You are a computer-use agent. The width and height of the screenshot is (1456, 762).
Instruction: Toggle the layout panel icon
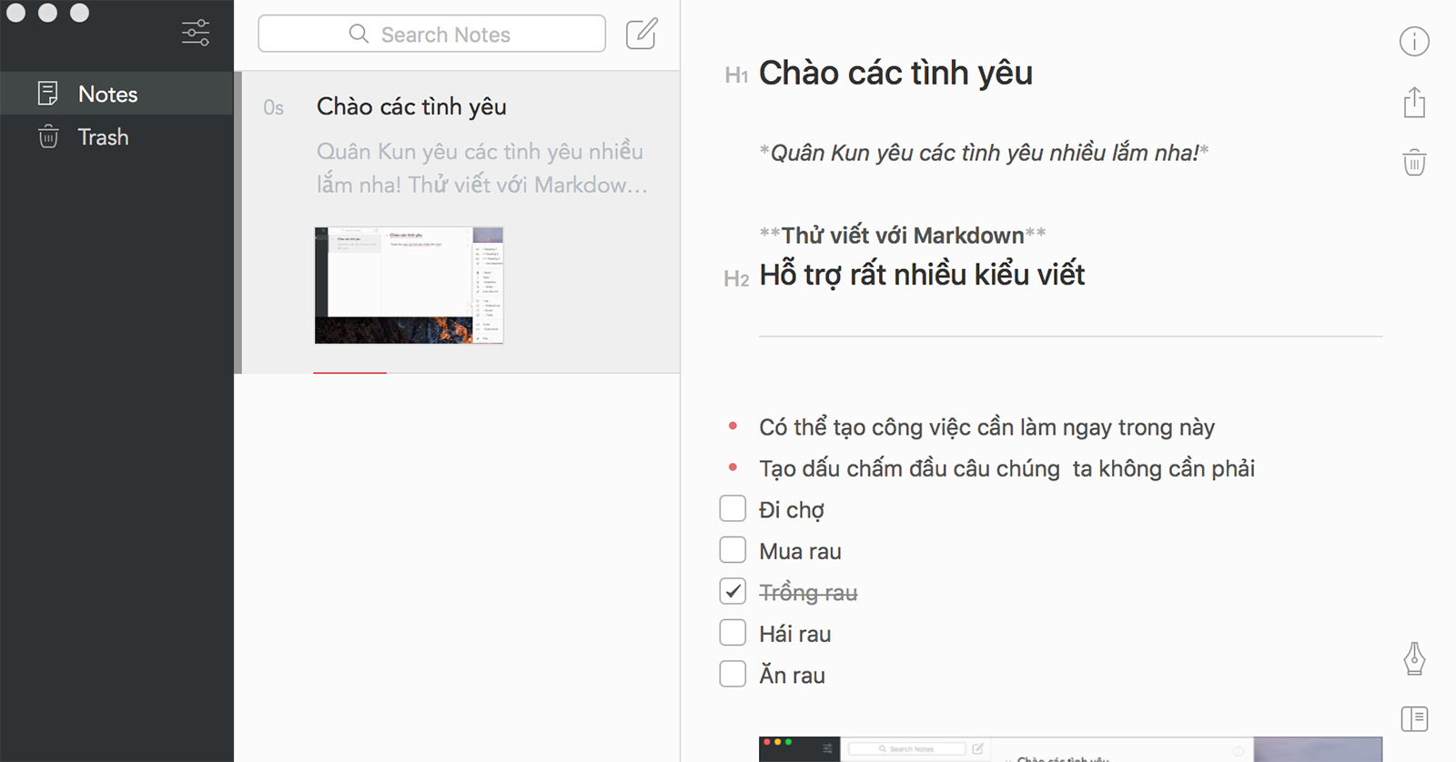(1413, 719)
